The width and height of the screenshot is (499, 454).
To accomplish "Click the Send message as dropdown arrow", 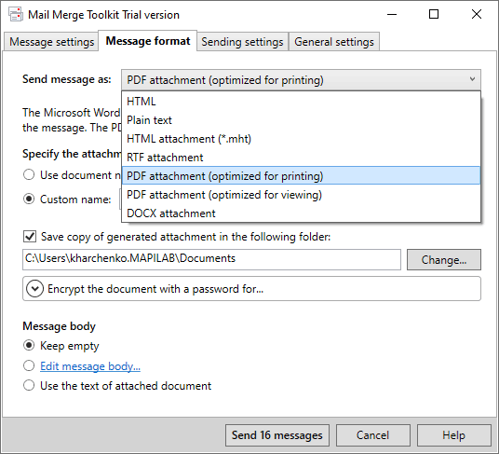I will [472, 79].
